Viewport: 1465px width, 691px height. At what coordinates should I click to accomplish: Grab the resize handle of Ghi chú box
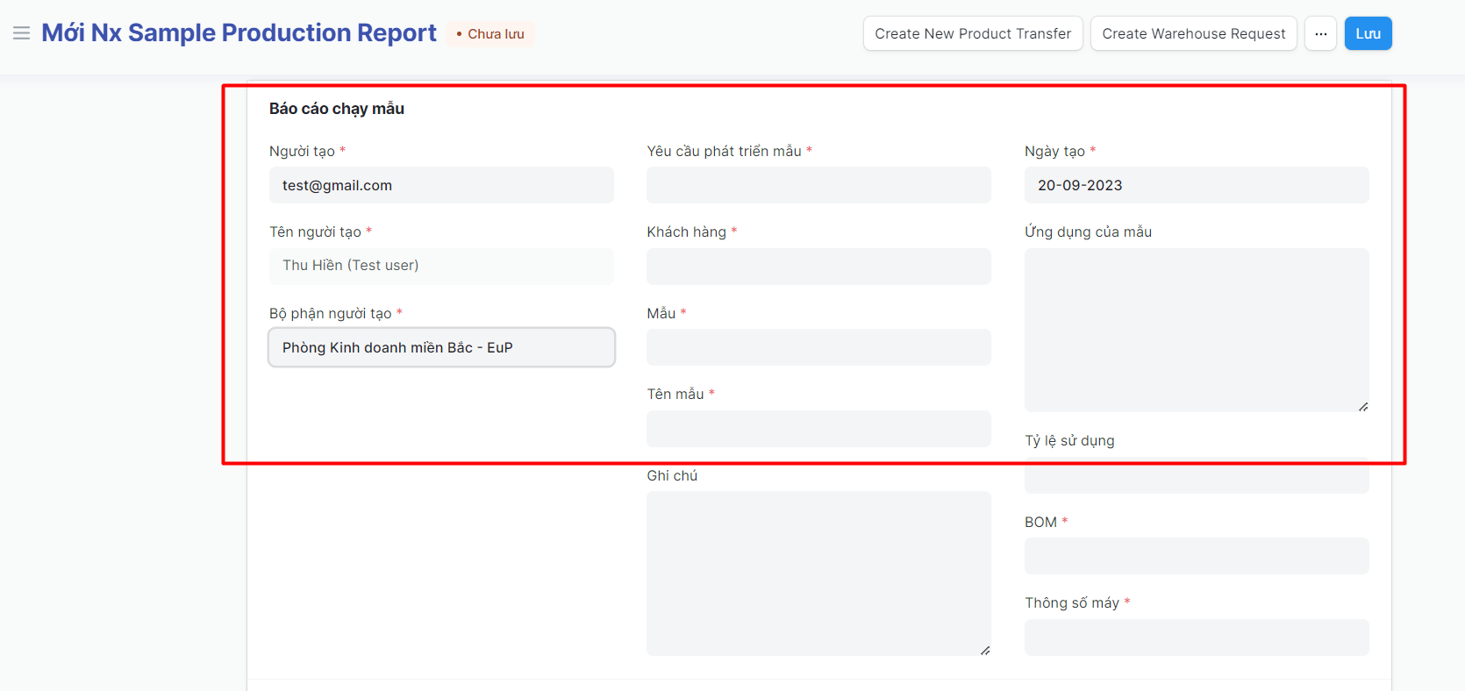pos(985,650)
